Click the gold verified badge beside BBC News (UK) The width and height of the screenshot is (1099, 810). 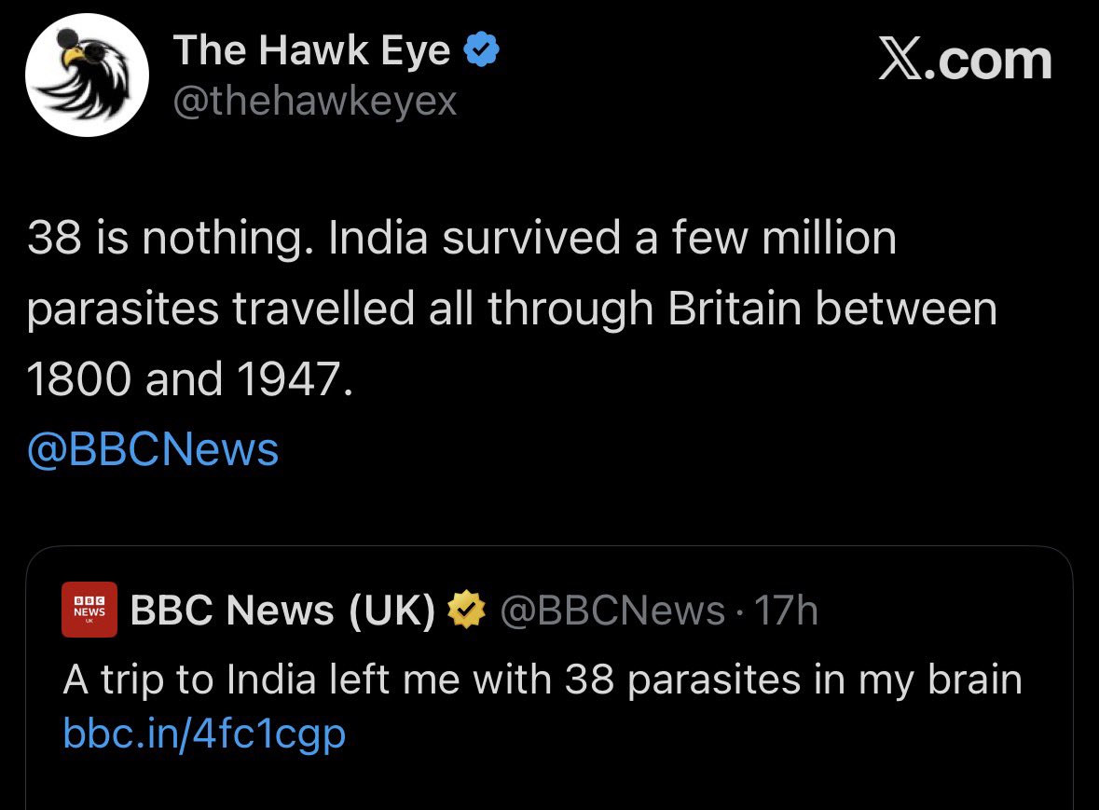468,609
